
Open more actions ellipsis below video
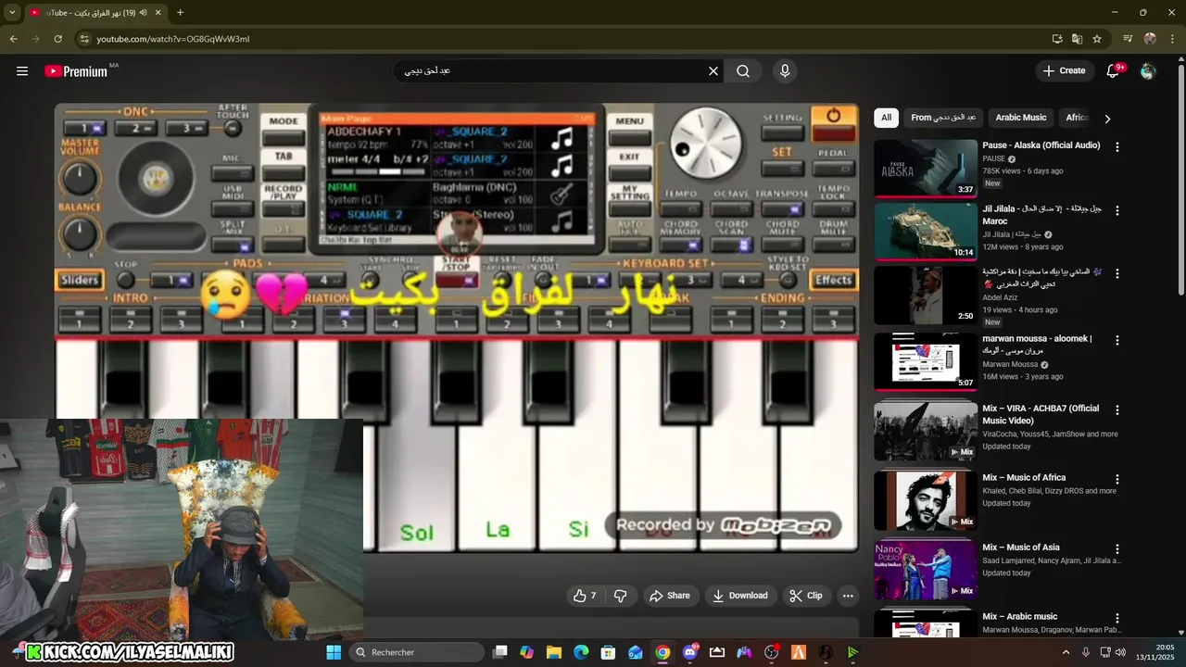point(847,596)
